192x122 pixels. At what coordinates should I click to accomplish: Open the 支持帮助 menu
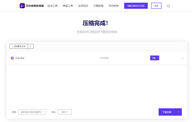114,6
